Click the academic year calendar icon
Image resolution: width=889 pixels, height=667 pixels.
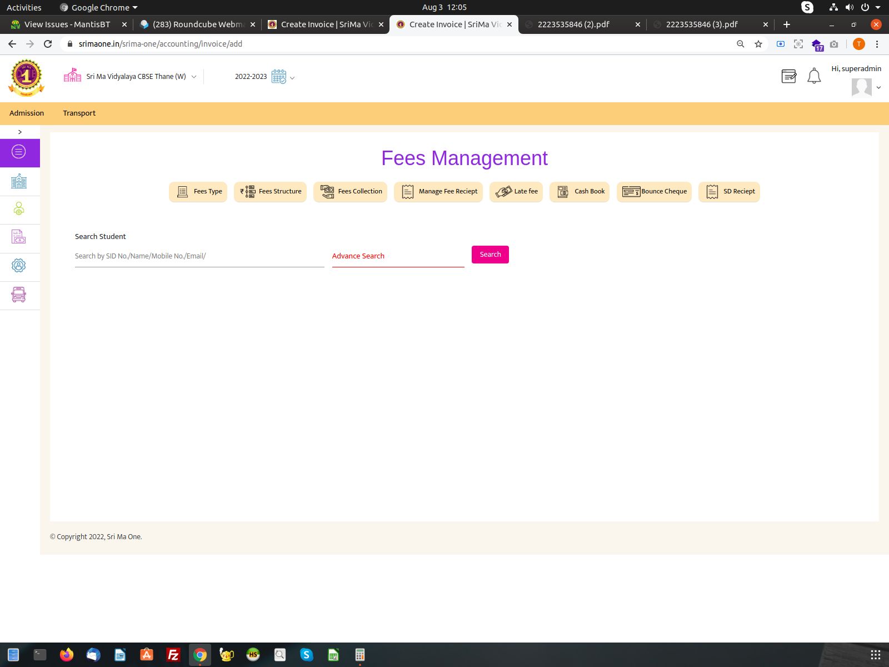coord(279,77)
